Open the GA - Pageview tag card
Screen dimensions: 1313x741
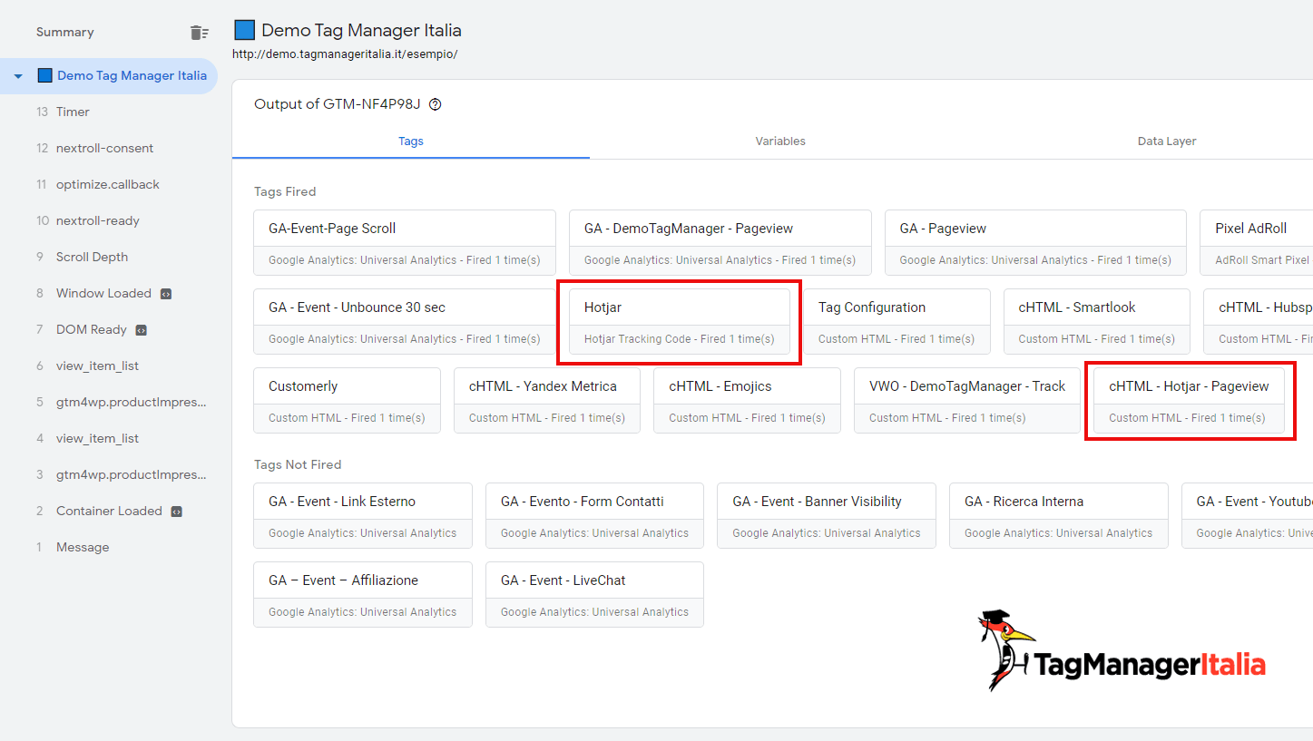(x=1035, y=243)
